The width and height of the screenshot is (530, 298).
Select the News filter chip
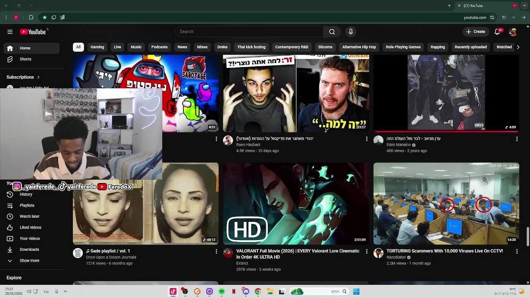[182, 47]
